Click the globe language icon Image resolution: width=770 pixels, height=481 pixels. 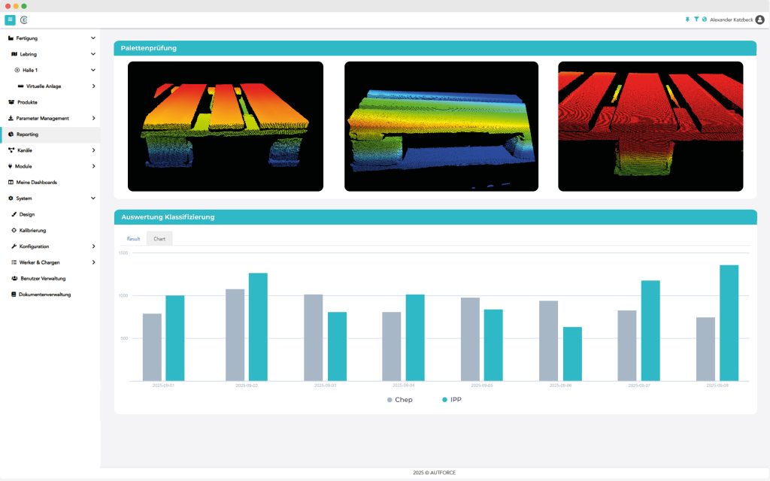click(x=705, y=20)
